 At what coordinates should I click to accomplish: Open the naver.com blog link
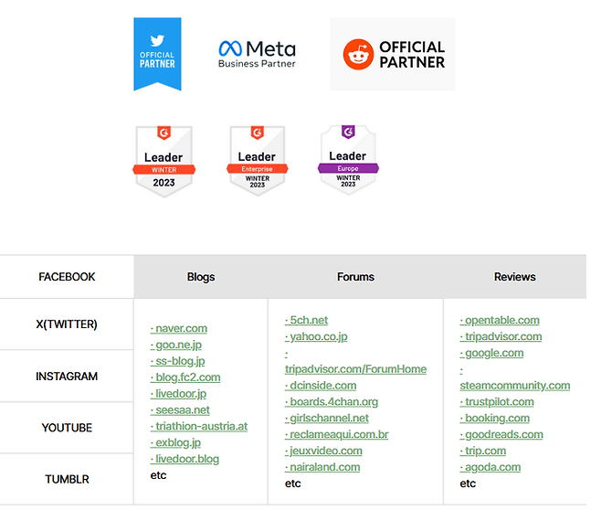(x=181, y=328)
